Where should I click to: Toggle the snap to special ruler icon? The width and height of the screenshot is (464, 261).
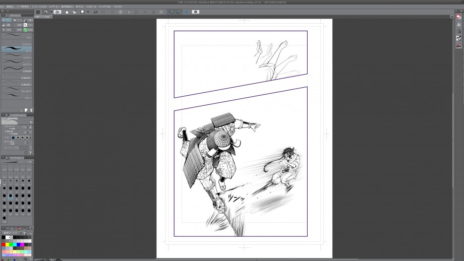pyautogui.click(x=178, y=12)
